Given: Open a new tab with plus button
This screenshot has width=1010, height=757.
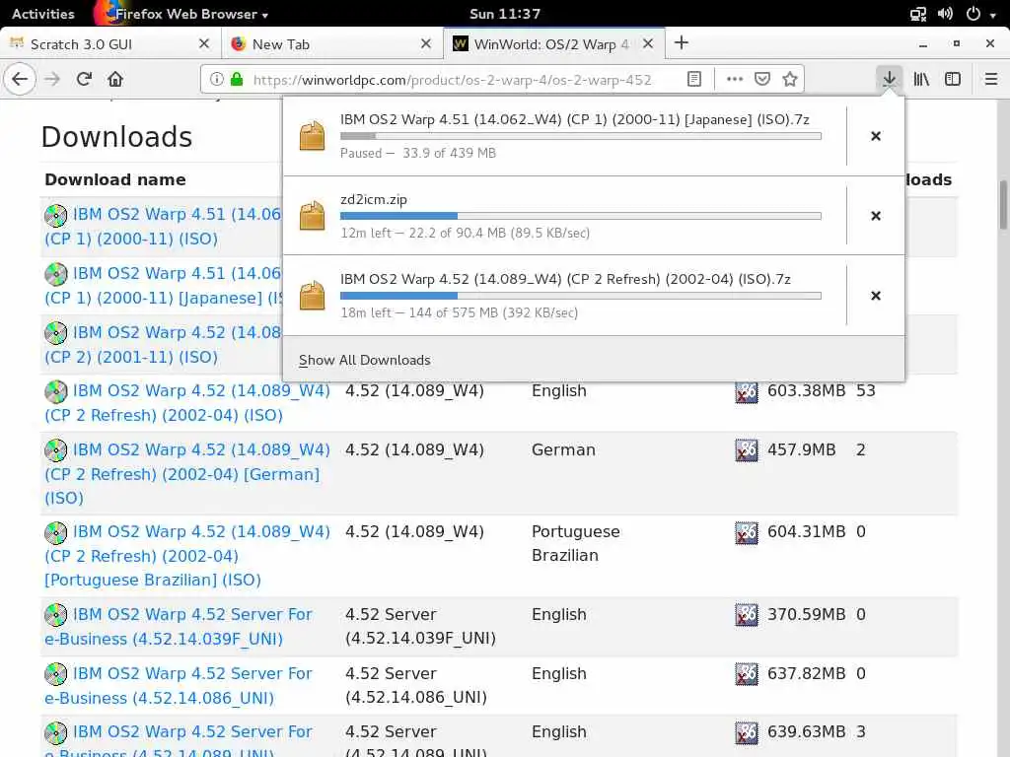Looking at the screenshot, I should pos(682,43).
